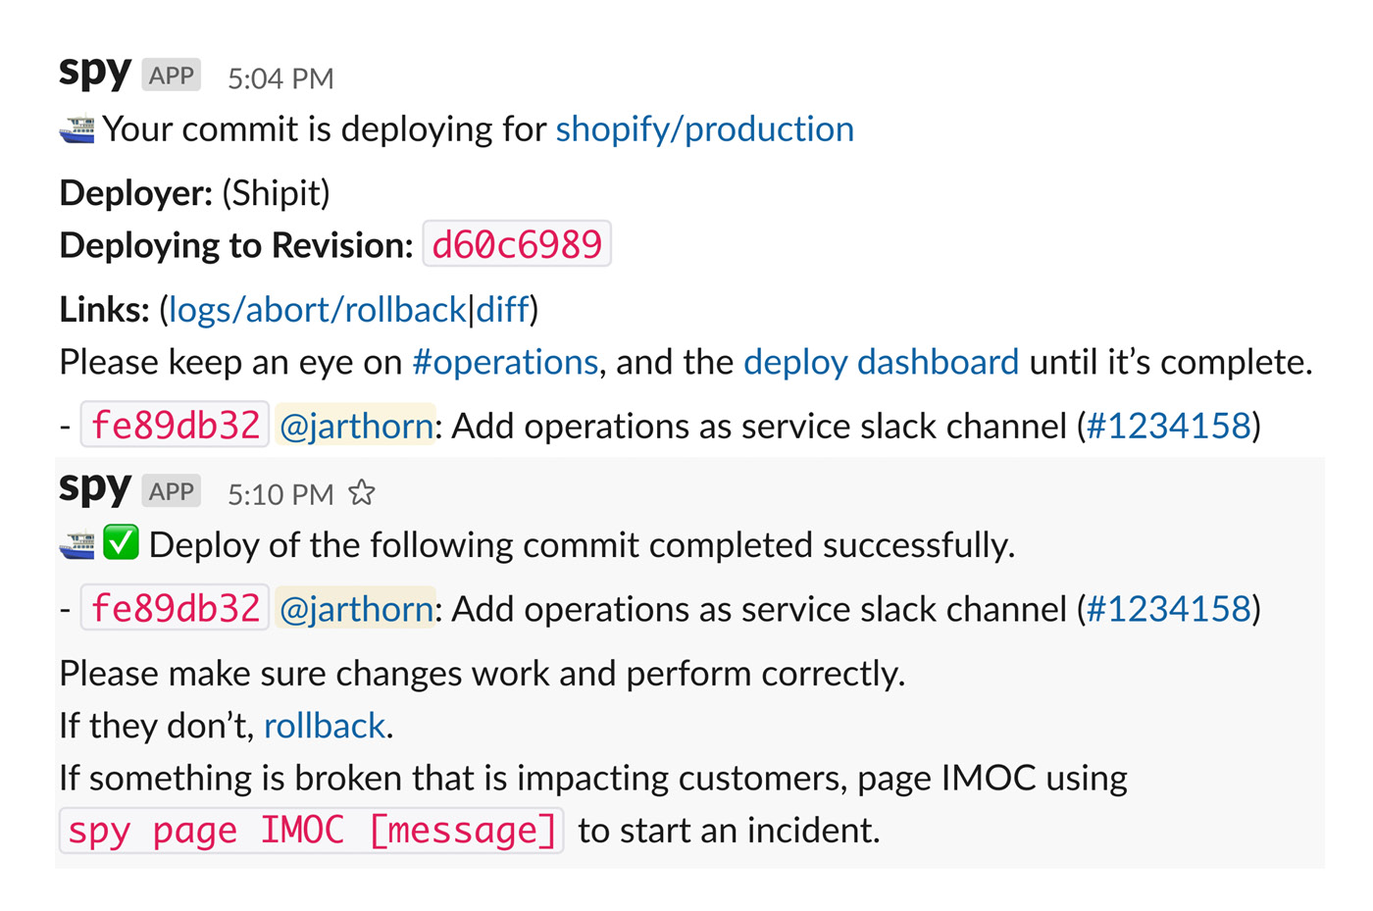Click the d60c6989 revision code
This screenshot has height=911, width=1373.
tap(517, 245)
